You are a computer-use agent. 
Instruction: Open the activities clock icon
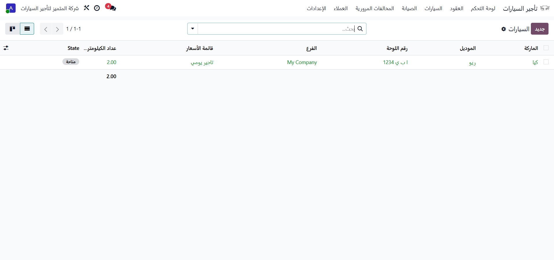click(97, 8)
